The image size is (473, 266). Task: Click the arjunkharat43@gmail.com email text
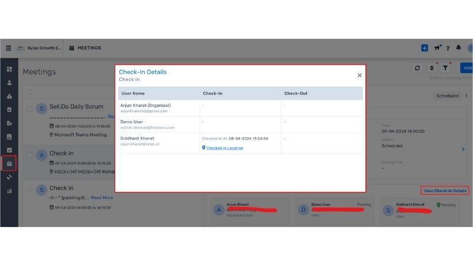click(144, 111)
